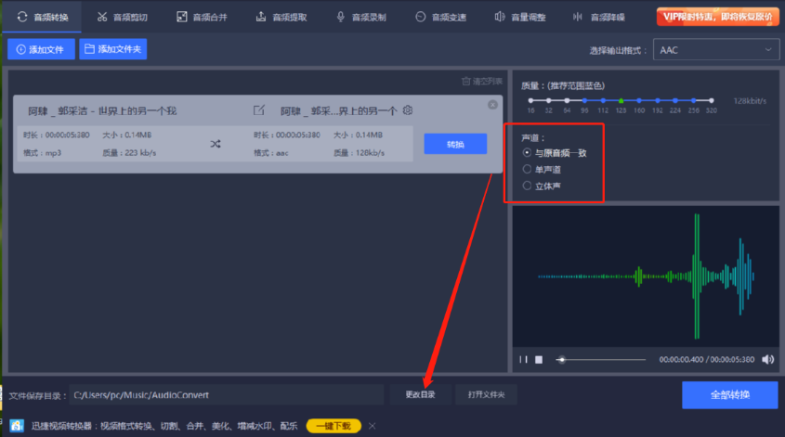Click the 格式：aac output format text
This screenshot has width=785, height=437.
271,153
